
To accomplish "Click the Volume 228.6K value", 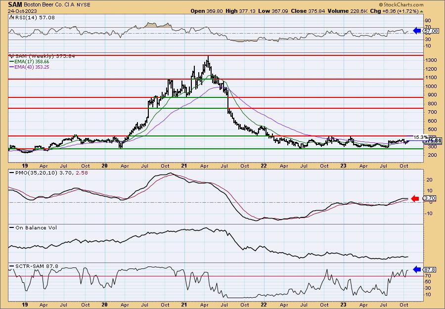I will (x=348, y=11).
